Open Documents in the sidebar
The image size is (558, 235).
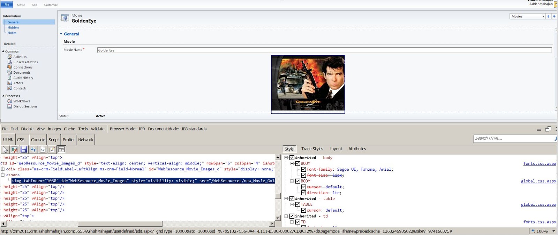click(x=22, y=72)
